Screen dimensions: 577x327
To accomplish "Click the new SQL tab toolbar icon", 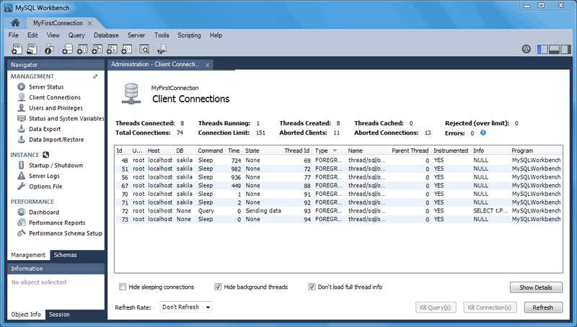I will click(17, 49).
